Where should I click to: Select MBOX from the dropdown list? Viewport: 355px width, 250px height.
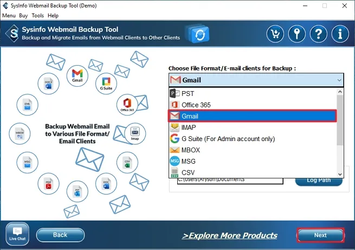pos(253,150)
